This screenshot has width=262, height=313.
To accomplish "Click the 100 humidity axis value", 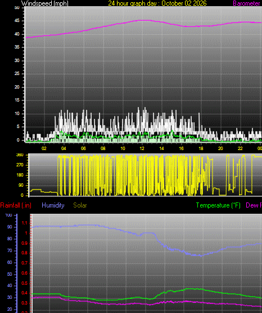I will click(8, 215).
